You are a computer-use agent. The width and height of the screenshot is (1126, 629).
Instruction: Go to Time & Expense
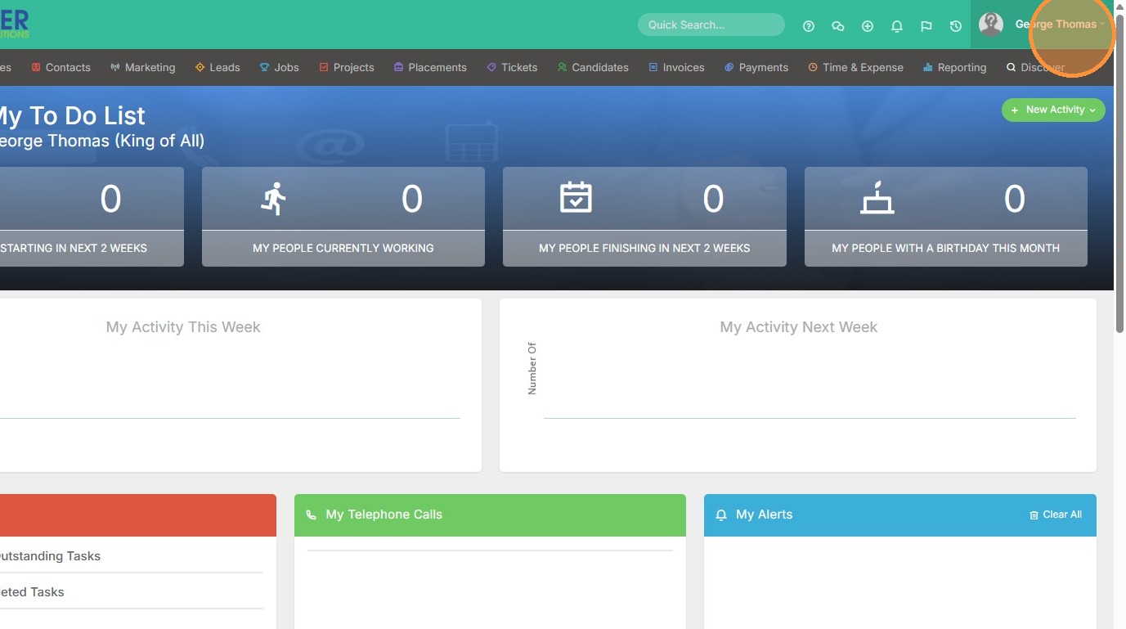856,67
